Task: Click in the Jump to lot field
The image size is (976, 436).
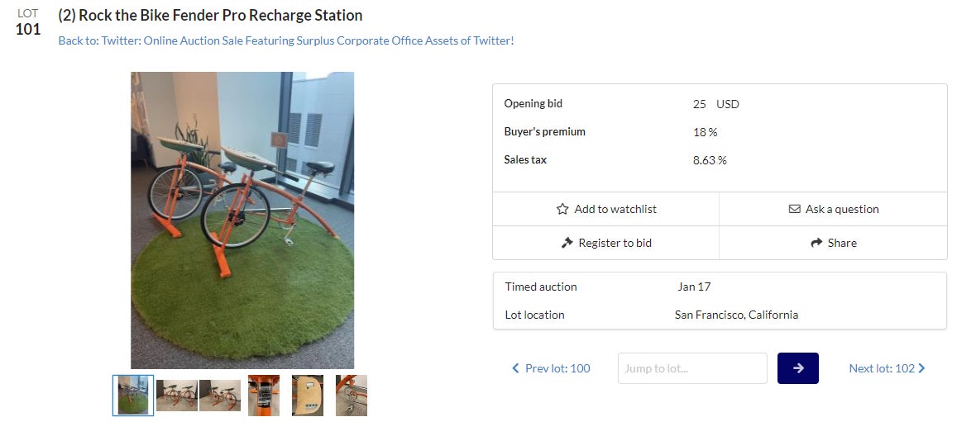Action: (692, 368)
